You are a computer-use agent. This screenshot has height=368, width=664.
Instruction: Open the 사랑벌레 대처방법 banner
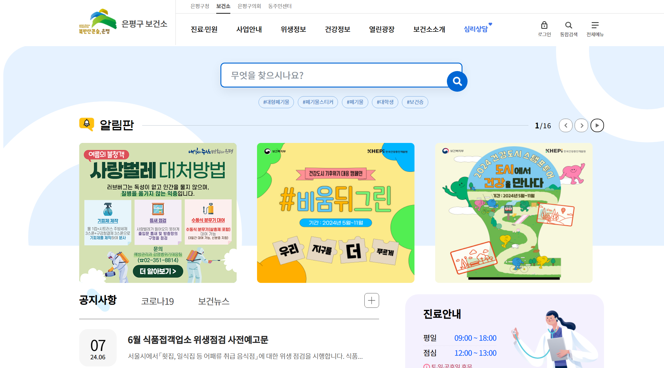[158, 213]
